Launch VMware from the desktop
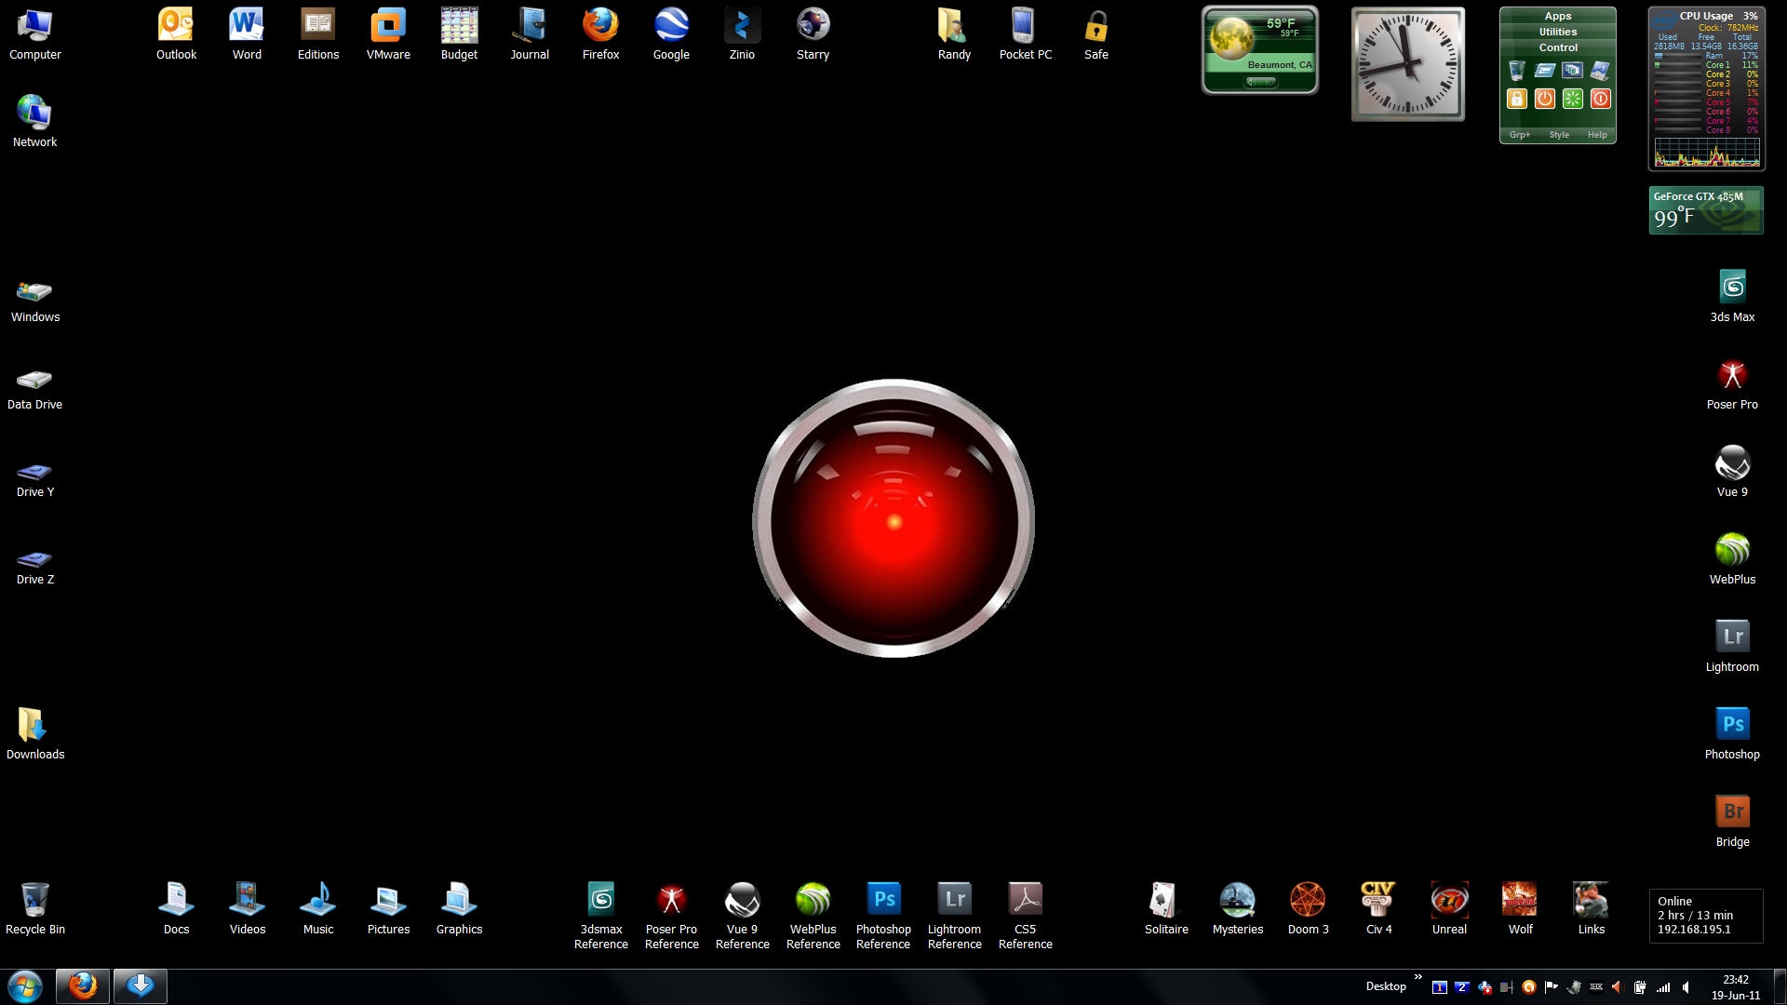Image resolution: width=1787 pixels, height=1005 pixels. (388, 34)
